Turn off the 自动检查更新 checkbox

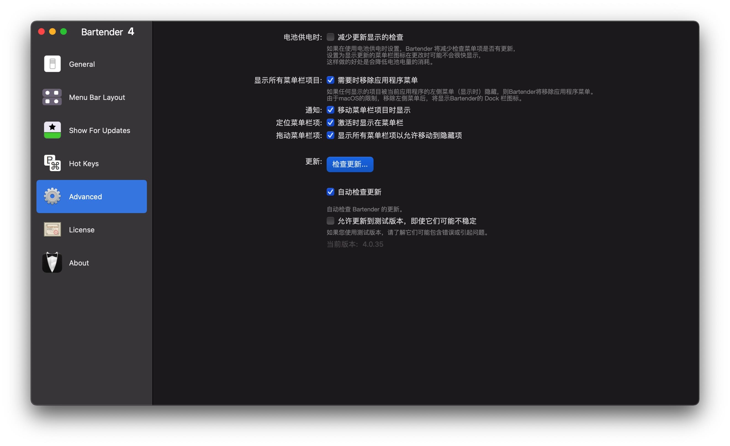point(330,192)
